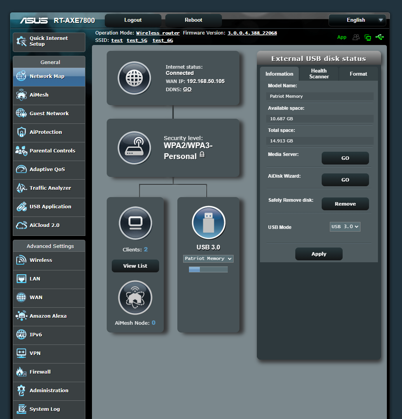Click the Administration gear icon
Screen dimensions: 402x419
(21, 390)
